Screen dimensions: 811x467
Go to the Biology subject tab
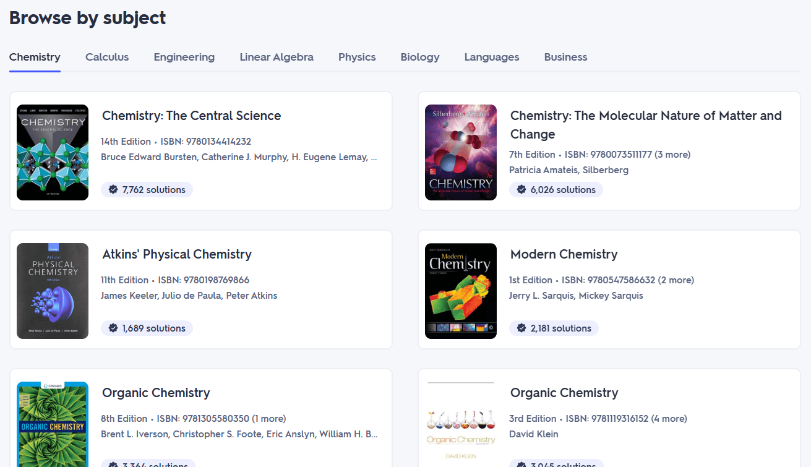point(420,57)
